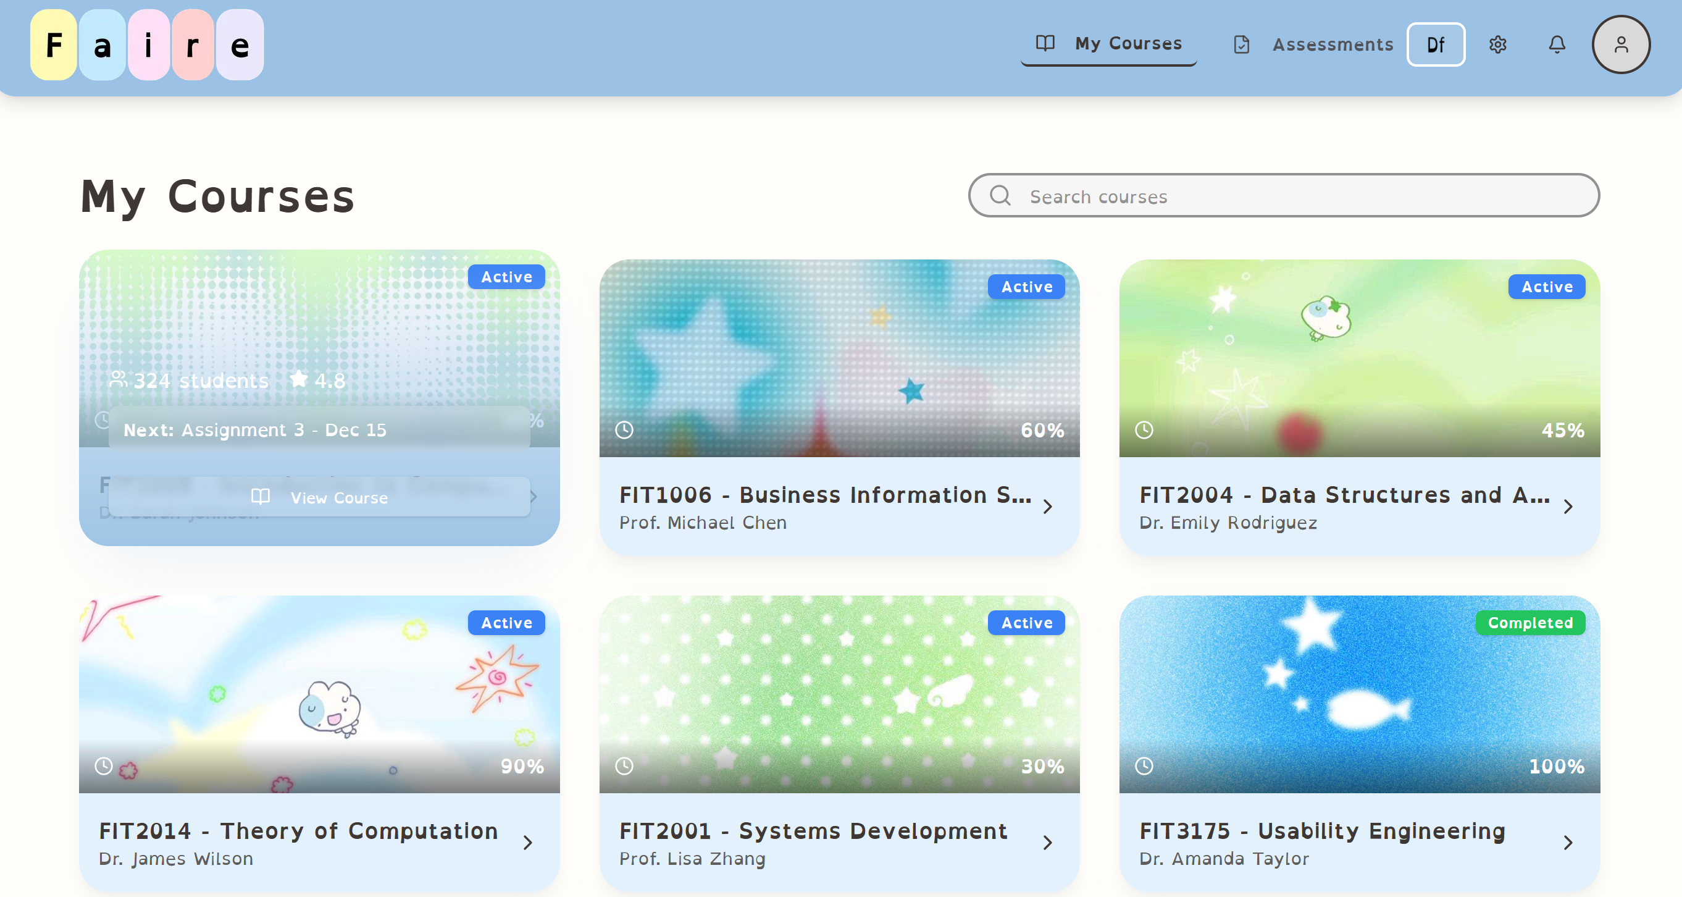Toggle the Df font button
Viewport: 1682px width, 897px height.
coord(1435,44)
